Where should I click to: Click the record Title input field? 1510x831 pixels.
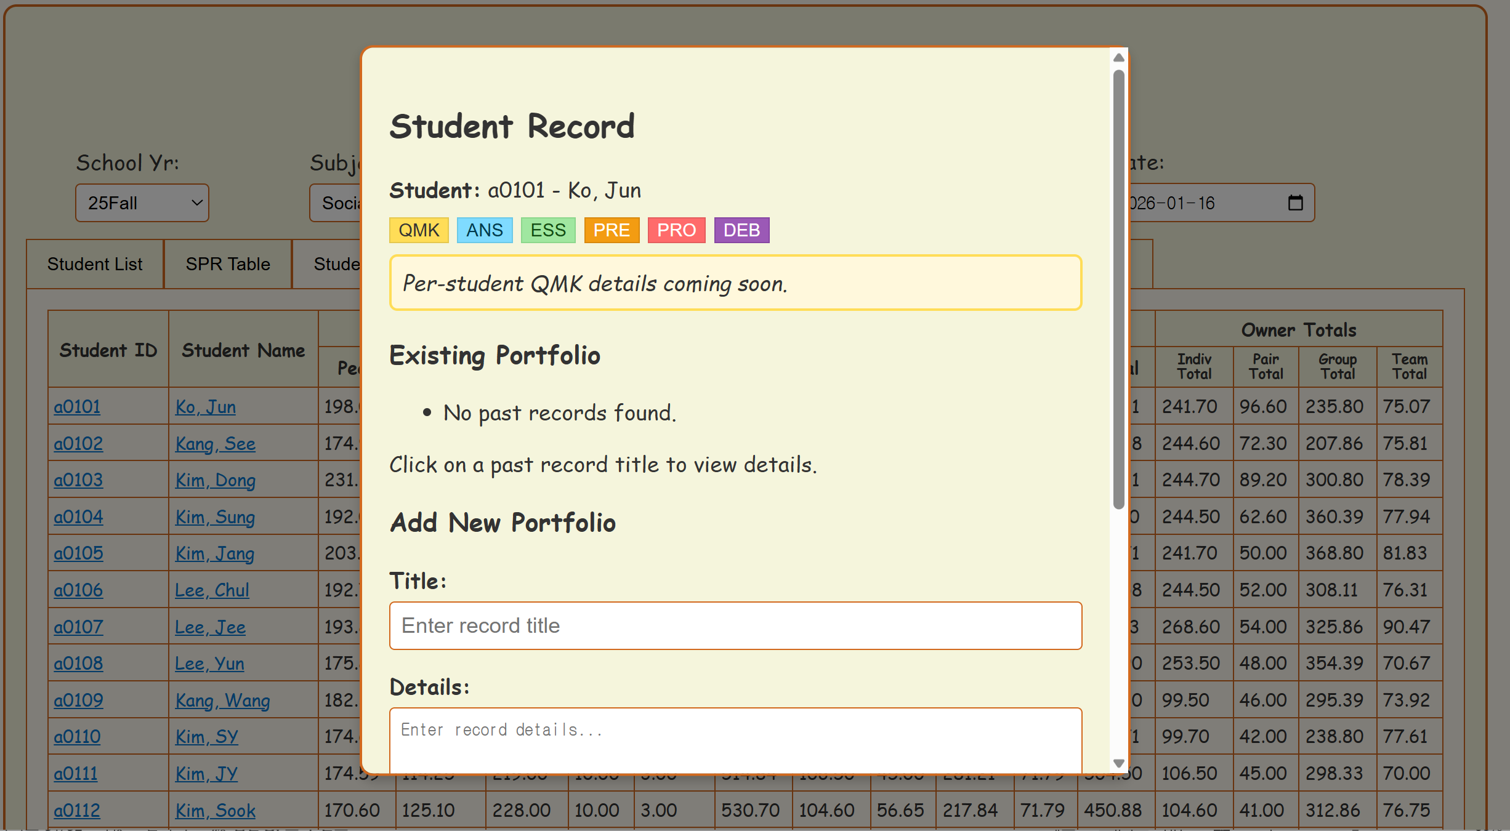[735, 625]
